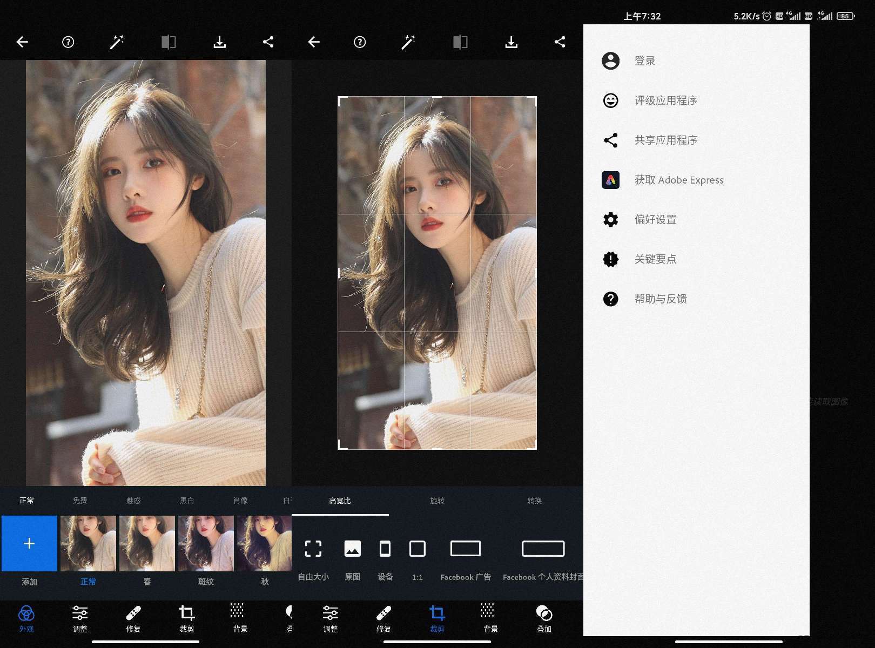Tap the download icon in the left screen
Image resolution: width=875 pixels, height=648 pixels.
click(x=219, y=42)
